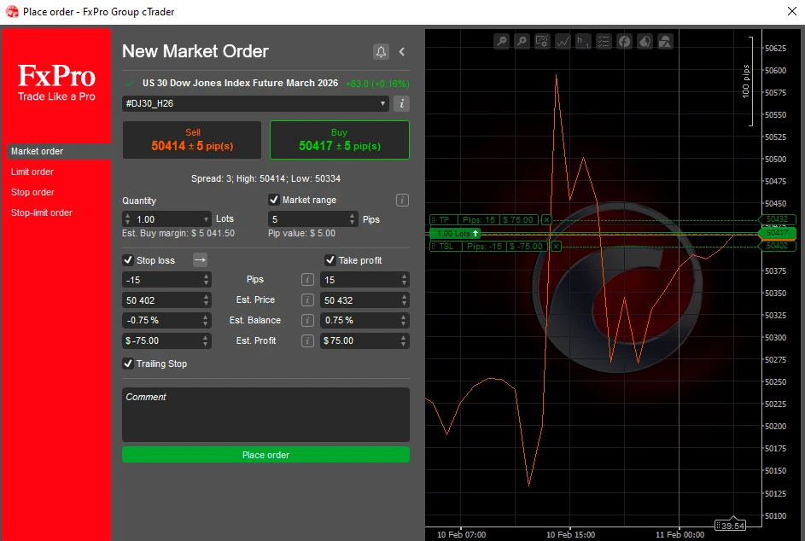This screenshot has height=541, width=805.
Task: Click inside the Comment text box
Action: 266,415
